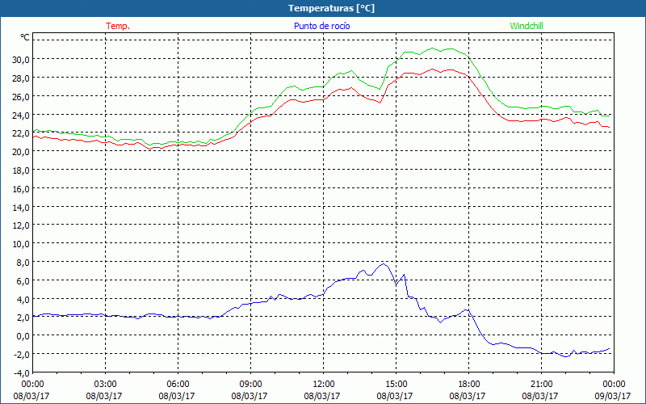Click the 6,0 y-axis value
This screenshot has height=404, width=646.
click(x=23, y=280)
